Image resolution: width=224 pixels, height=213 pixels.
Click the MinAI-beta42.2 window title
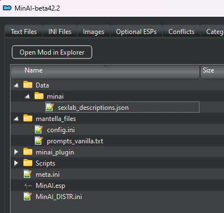point(37,8)
